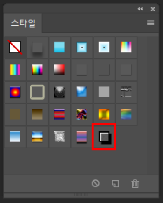Screen dimensions: 163x203
Task: Apply the orange and yellow gold style
Action: point(104,114)
